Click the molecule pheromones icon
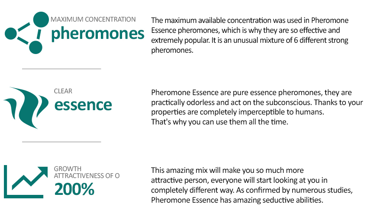This screenshot has height=210, width=368. [26, 33]
